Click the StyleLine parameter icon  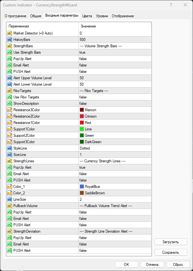[9, 148]
